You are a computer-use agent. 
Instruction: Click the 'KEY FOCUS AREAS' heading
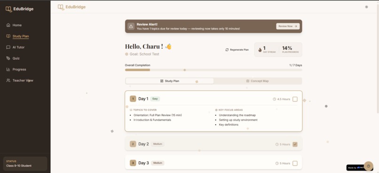pos(230,110)
